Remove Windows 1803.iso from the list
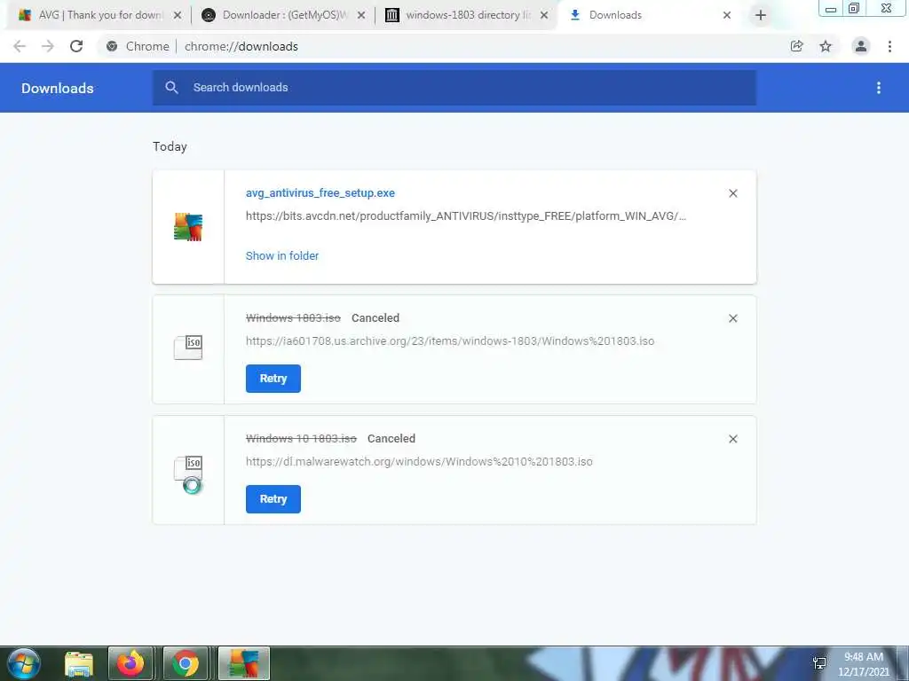909x681 pixels. tap(732, 318)
